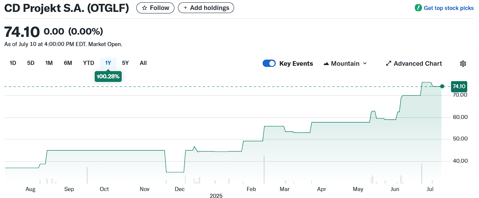This screenshot has height=198, width=479.
Task: Select the 5D time range
Action: pos(31,63)
